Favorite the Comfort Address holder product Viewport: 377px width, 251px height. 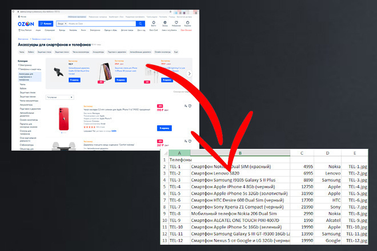coord(190,141)
